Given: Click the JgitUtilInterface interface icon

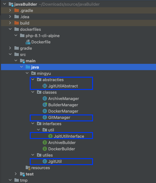Looking at the screenshot, I should click(x=50, y=136).
